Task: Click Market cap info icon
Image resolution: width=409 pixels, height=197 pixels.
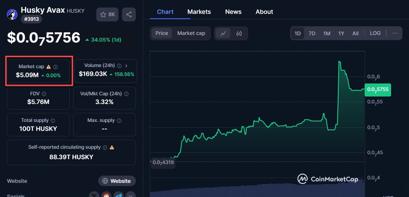Action: pos(55,67)
